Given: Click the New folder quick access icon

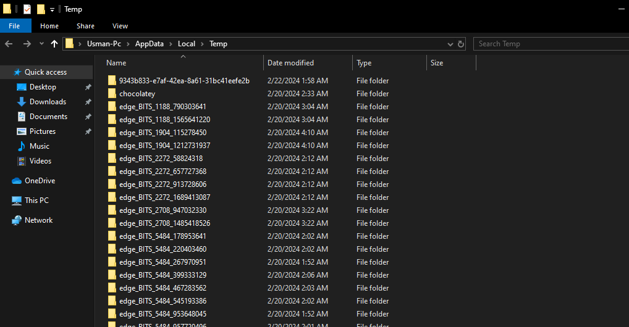Looking at the screenshot, I should pyautogui.click(x=41, y=9).
